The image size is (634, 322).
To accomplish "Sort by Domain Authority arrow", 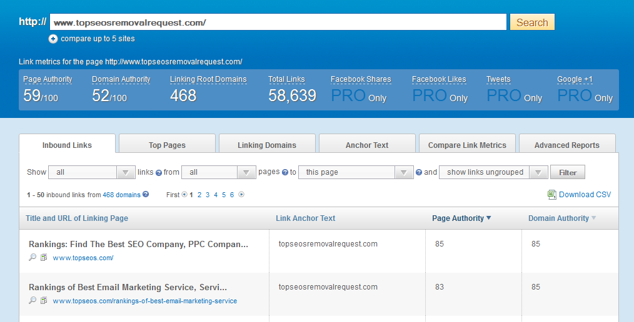I will [593, 218].
